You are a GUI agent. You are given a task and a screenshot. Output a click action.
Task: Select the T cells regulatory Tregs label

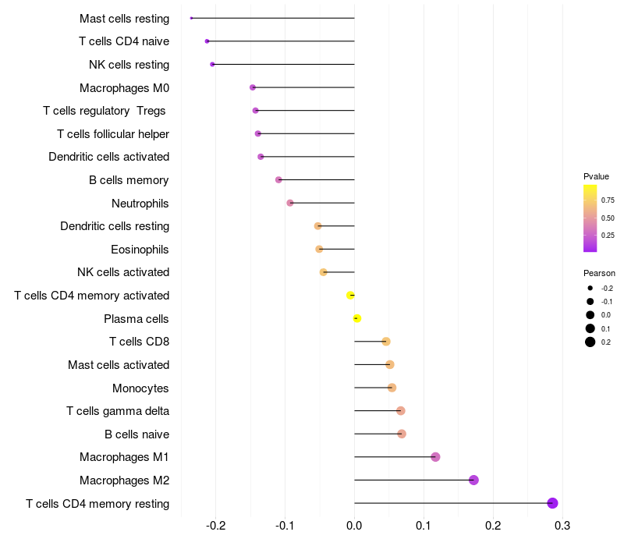[x=105, y=111]
